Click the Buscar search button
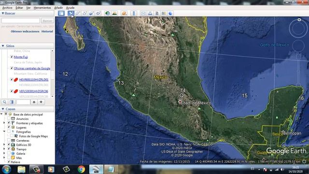The width and height of the screenshot is (309, 174). coord(47,20)
